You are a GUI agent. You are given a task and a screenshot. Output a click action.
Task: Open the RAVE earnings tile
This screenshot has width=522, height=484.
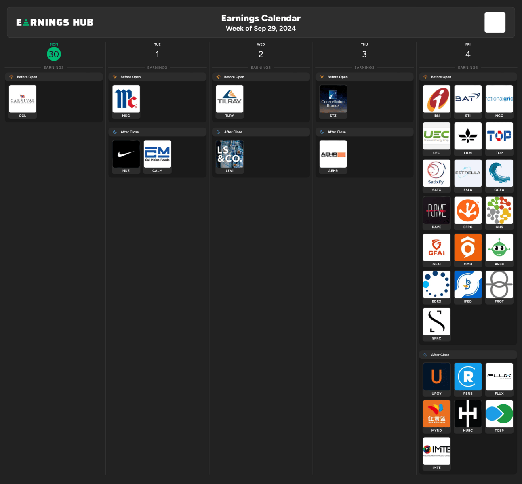click(x=437, y=213)
